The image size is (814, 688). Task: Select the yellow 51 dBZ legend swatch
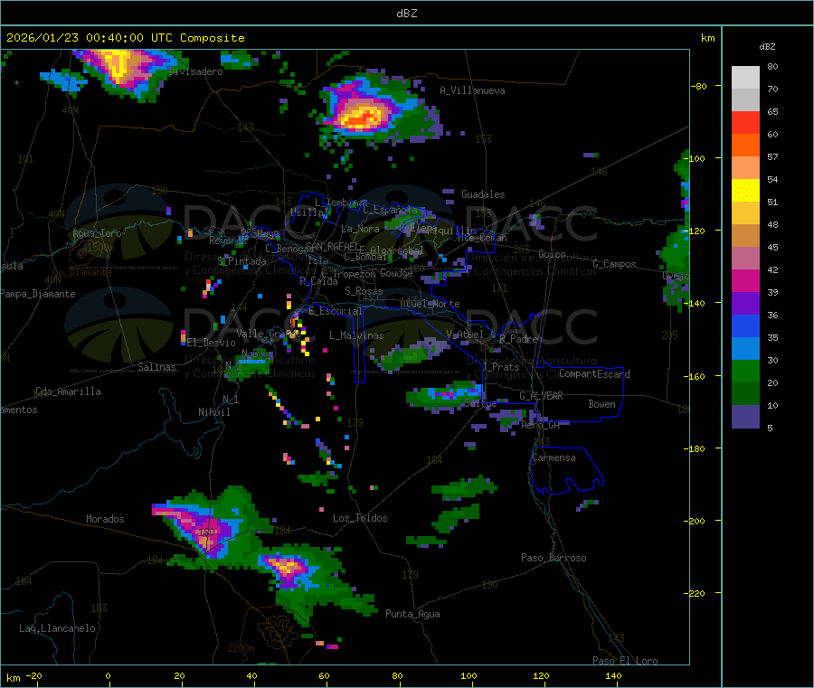point(745,191)
